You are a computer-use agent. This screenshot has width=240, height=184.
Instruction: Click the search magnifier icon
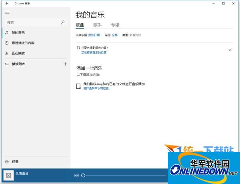coord(63,22)
